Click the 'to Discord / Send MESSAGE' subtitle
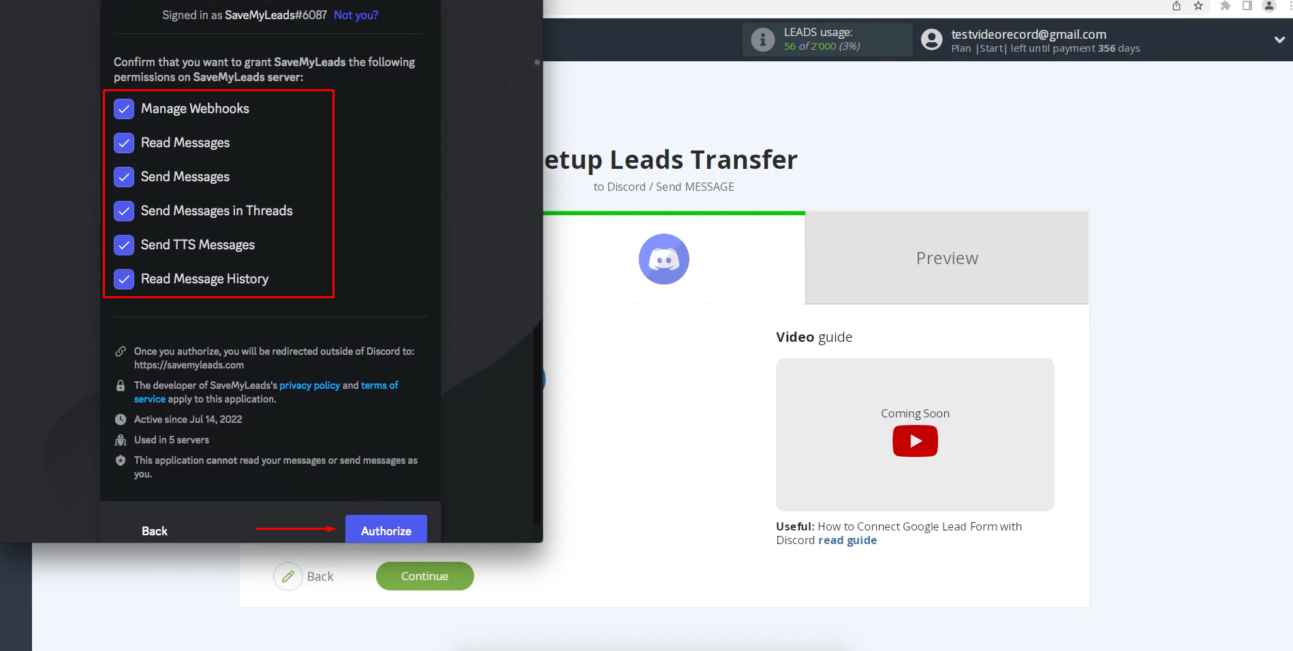The image size is (1293, 651). pyautogui.click(x=664, y=187)
